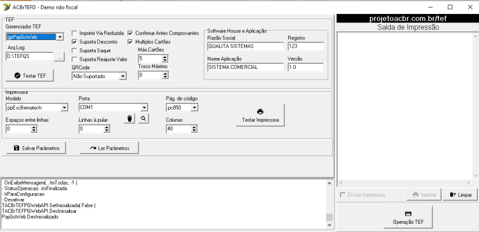Click the Versão input field
This screenshot has width=479, height=232.
(x=305, y=67)
